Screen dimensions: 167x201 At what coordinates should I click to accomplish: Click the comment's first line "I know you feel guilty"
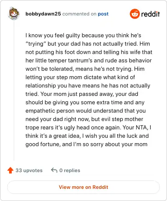(x=53, y=36)
